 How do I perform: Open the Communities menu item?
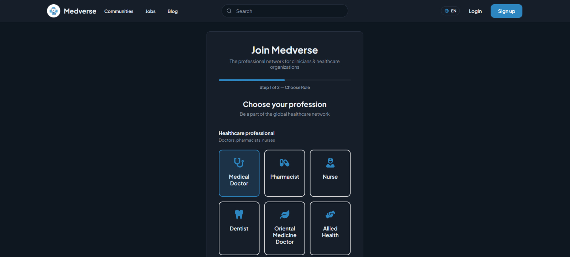click(x=119, y=11)
